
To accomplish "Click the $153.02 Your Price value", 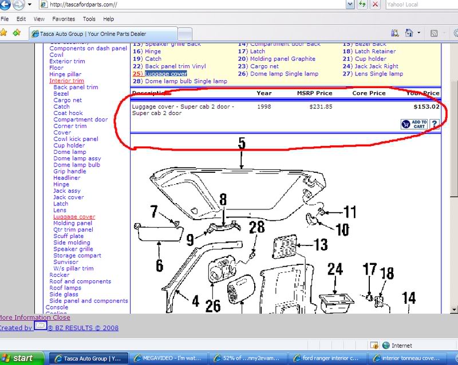I will (427, 106).
